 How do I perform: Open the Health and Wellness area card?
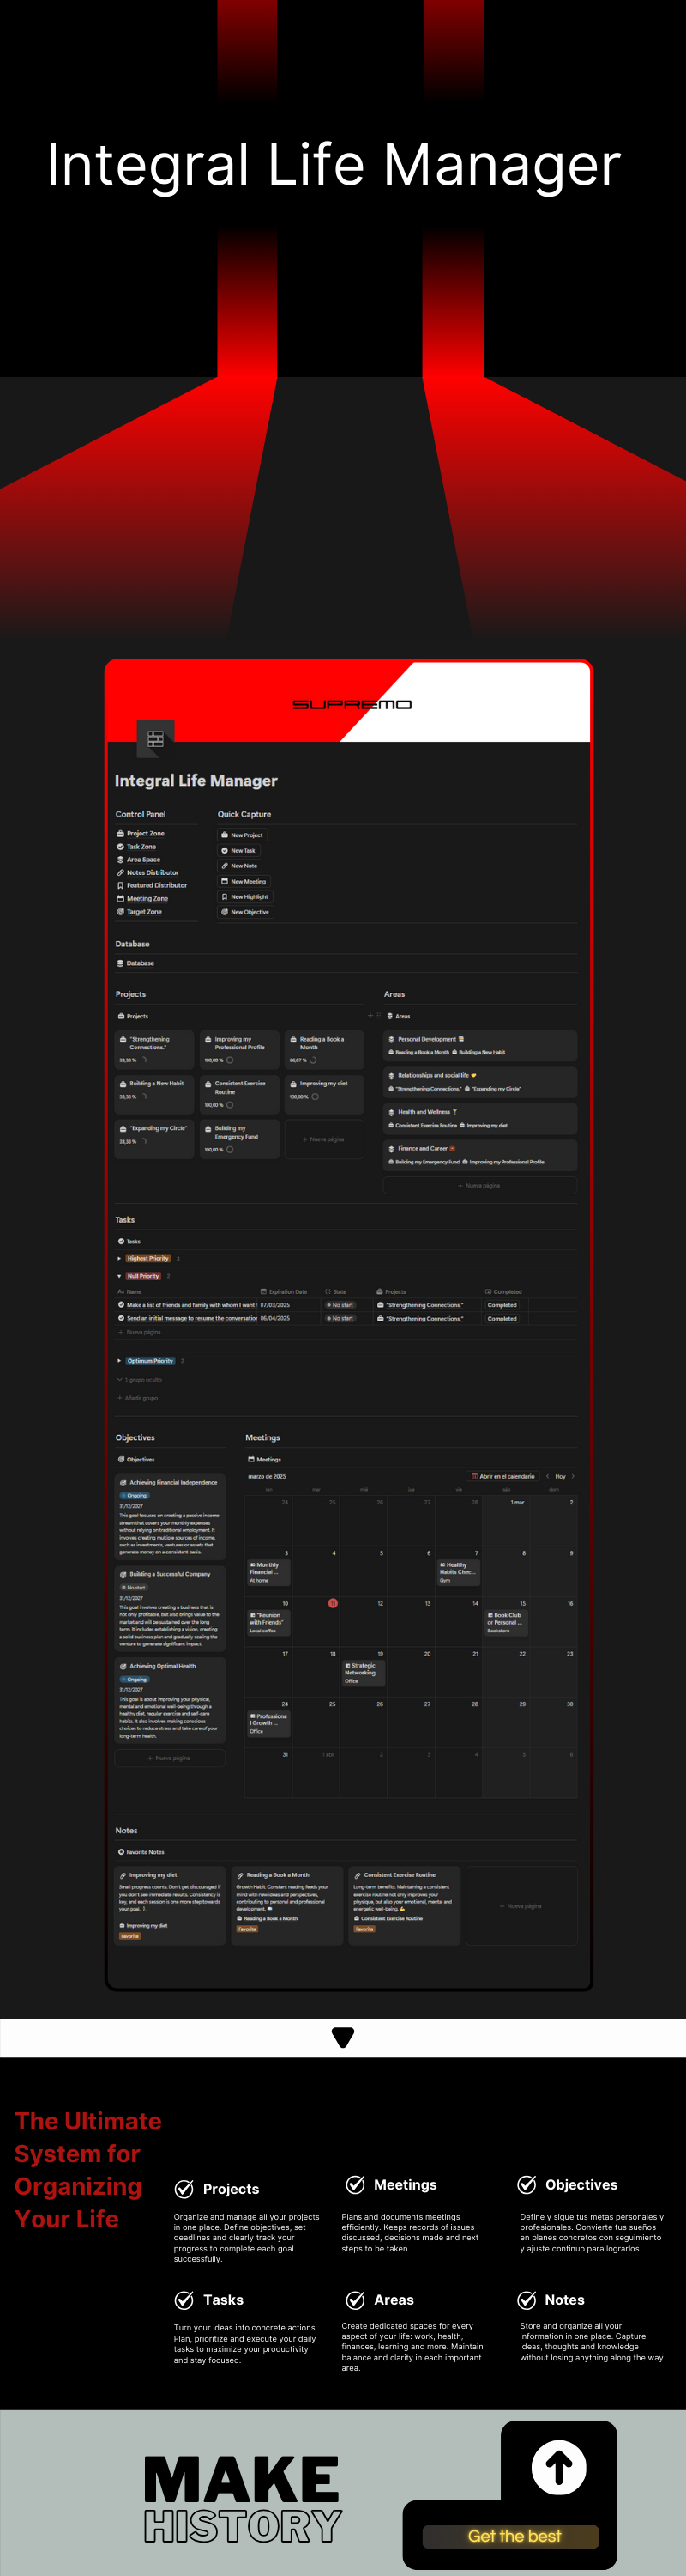480,1118
